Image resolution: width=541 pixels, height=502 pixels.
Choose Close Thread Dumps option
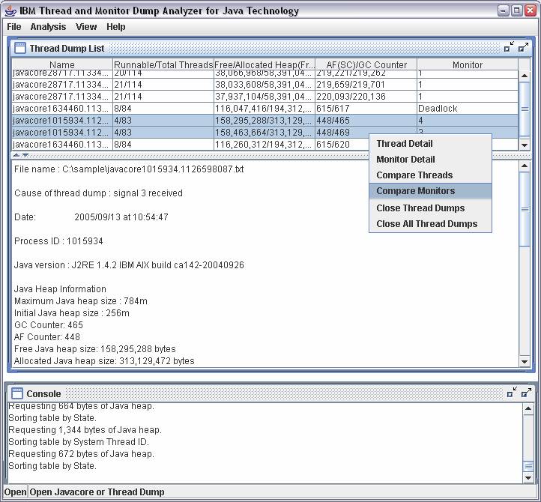click(x=430, y=208)
